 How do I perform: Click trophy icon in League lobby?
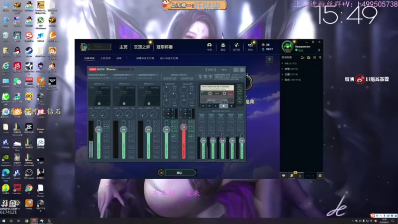[269, 59]
